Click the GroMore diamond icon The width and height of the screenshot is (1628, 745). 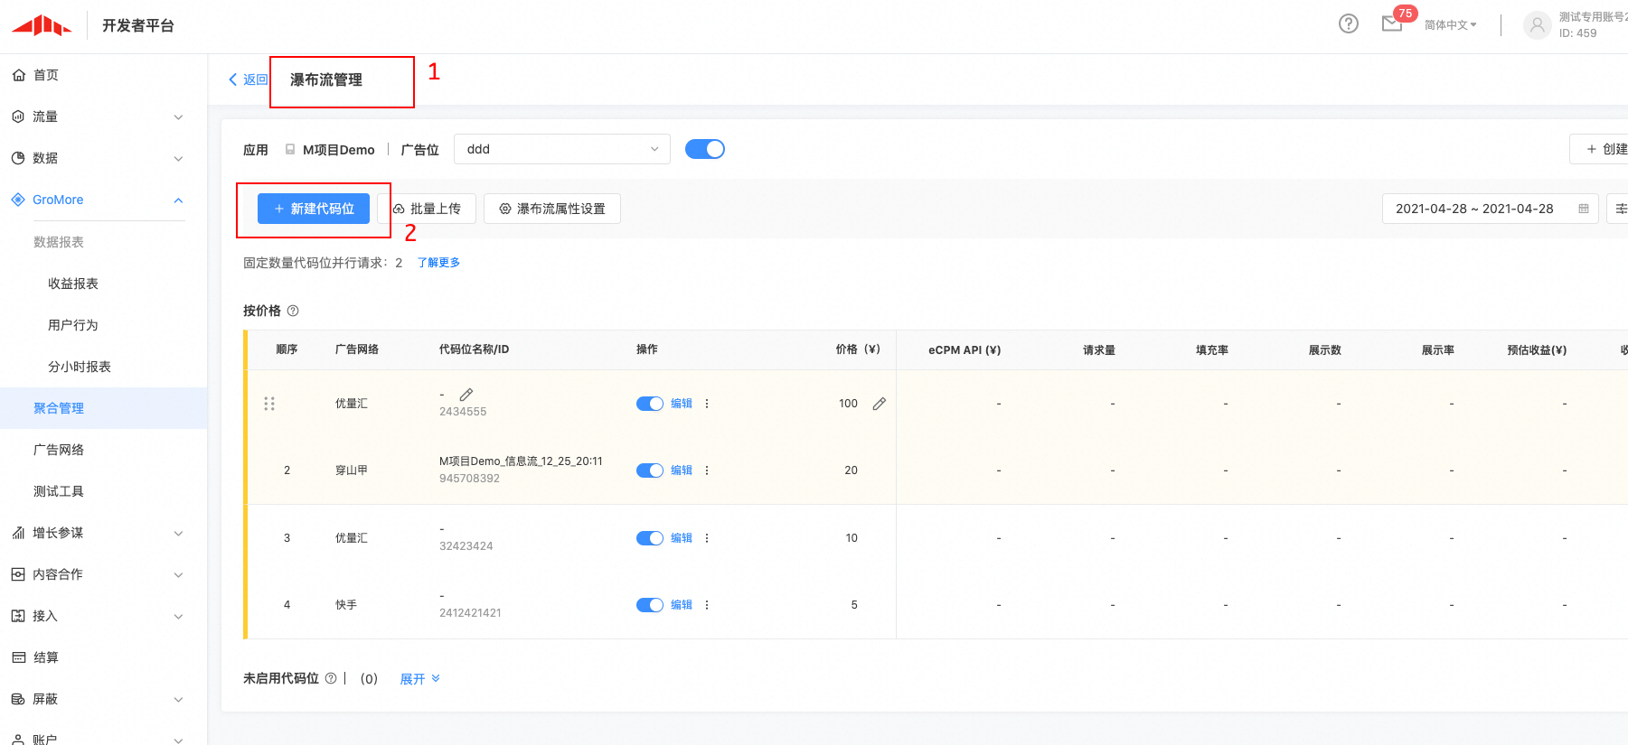coord(18,200)
